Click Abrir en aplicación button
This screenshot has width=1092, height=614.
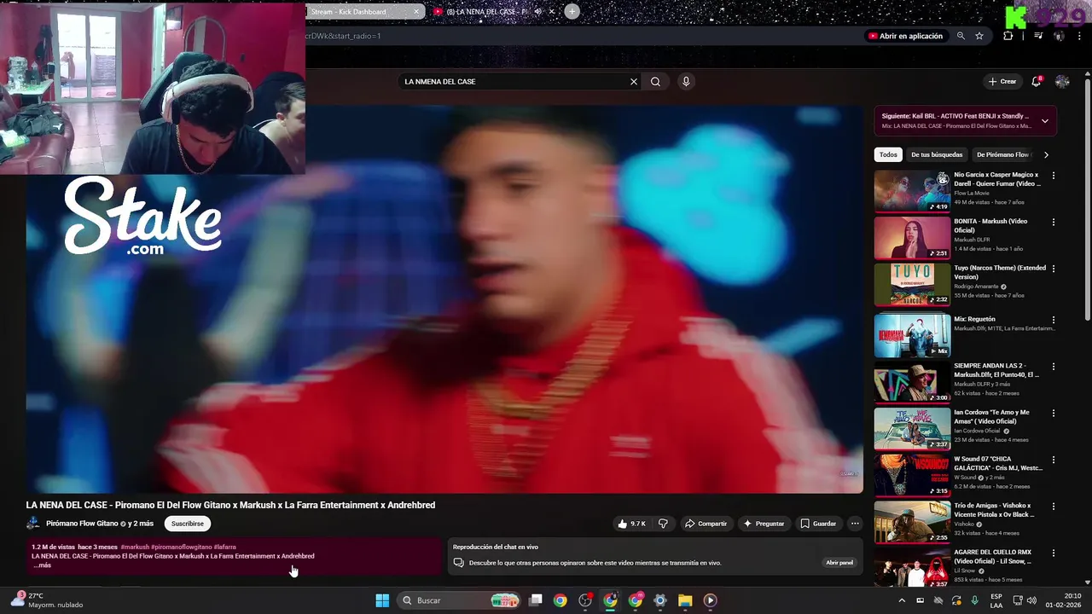(x=905, y=36)
